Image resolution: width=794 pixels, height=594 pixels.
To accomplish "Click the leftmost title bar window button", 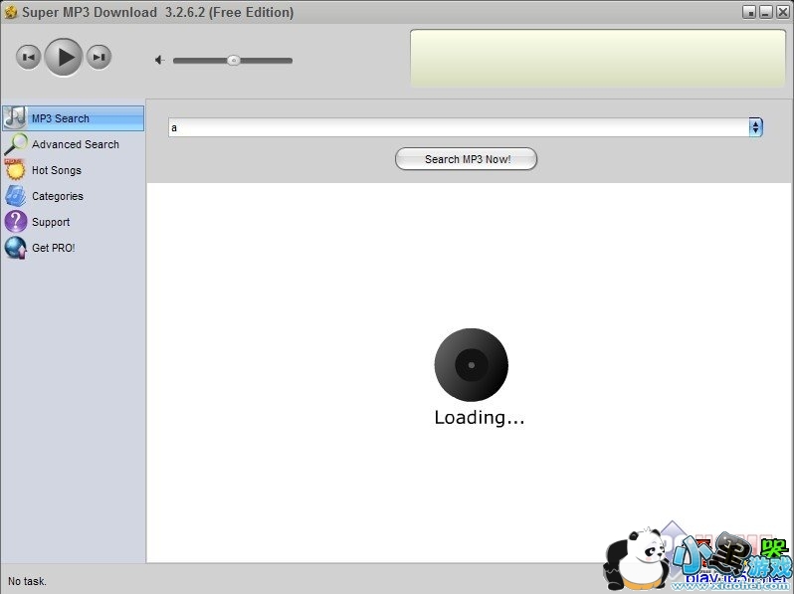I will (749, 12).
